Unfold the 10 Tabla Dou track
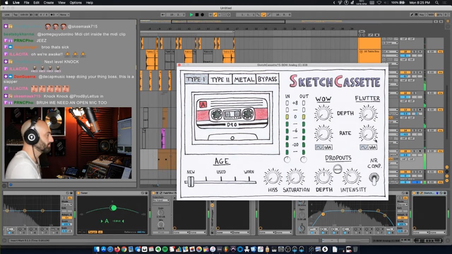This screenshot has height=254, width=452. (361, 52)
